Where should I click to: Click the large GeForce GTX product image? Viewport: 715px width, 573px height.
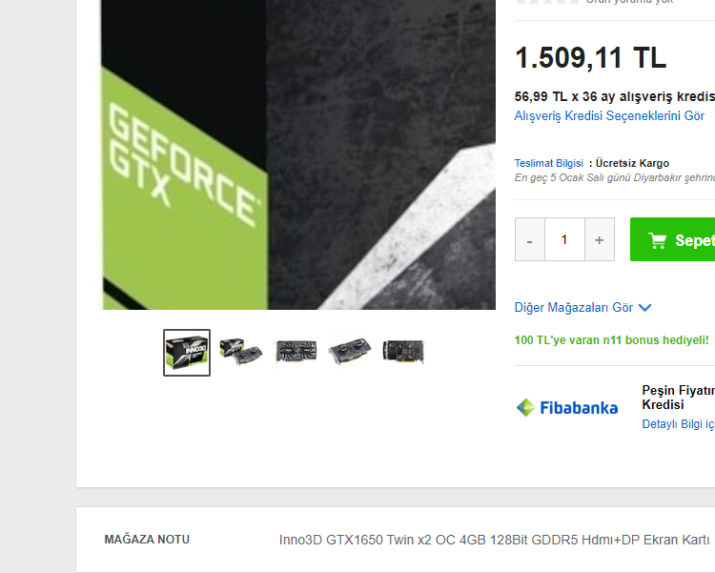298,154
